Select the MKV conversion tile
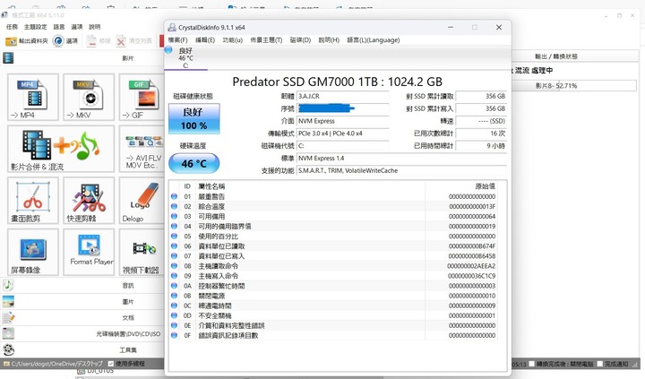This screenshot has width=645, height=379. (x=89, y=97)
